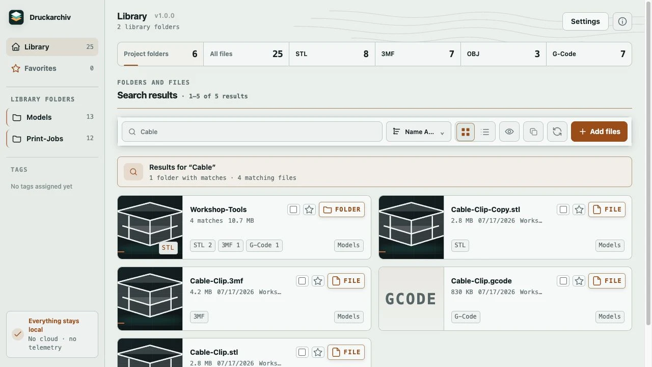Screen dimensions: 652x367
Task: Show the G-Code tab
Action: (589, 54)
